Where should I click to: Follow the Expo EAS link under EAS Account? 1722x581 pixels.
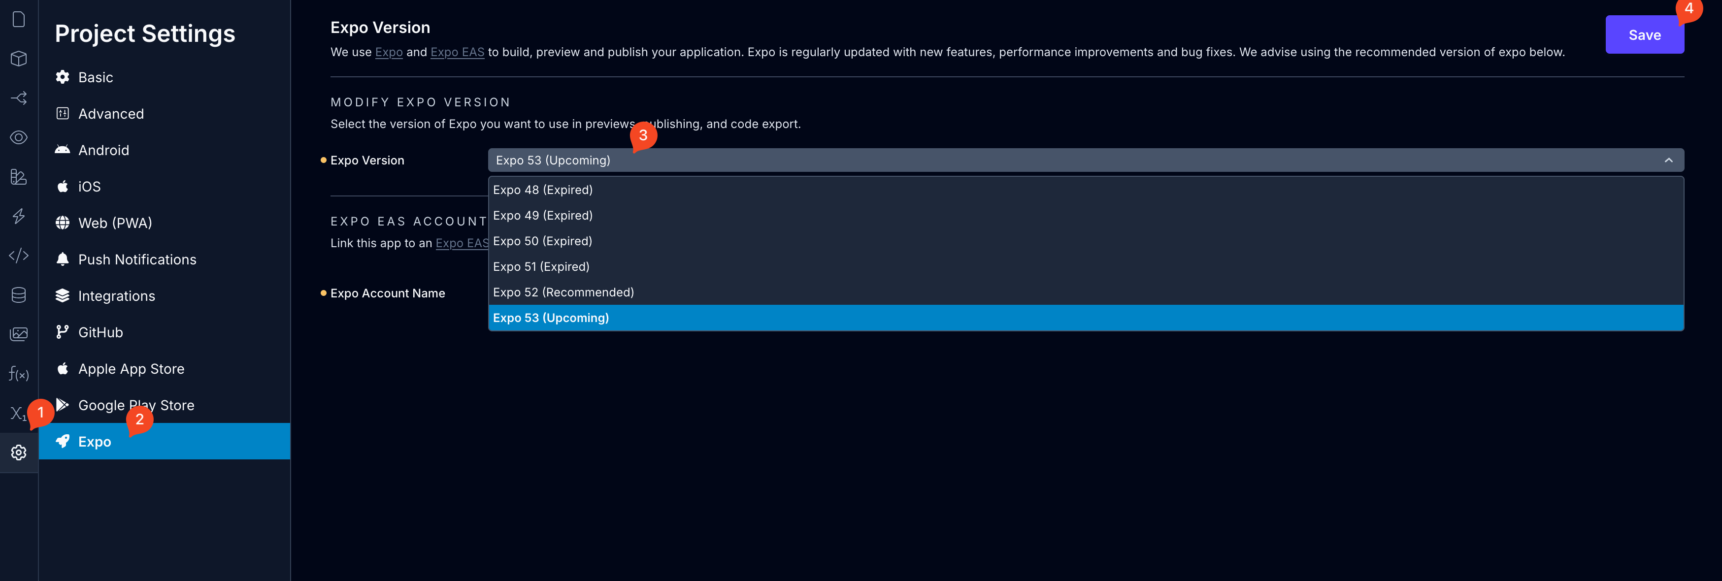pos(462,243)
